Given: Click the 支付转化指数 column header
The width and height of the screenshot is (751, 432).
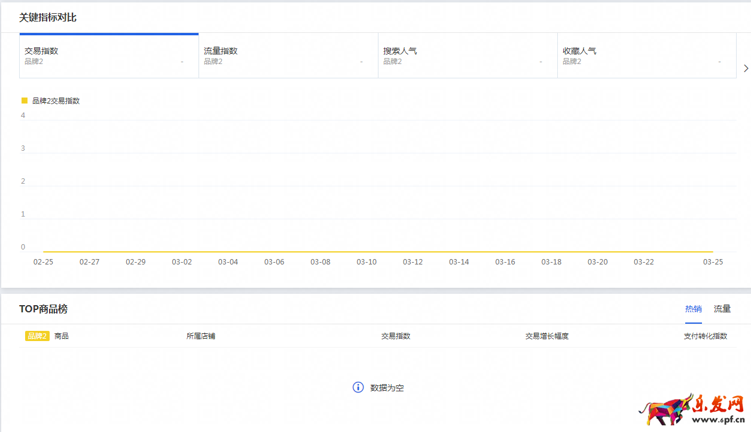Looking at the screenshot, I should click(705, 336).
